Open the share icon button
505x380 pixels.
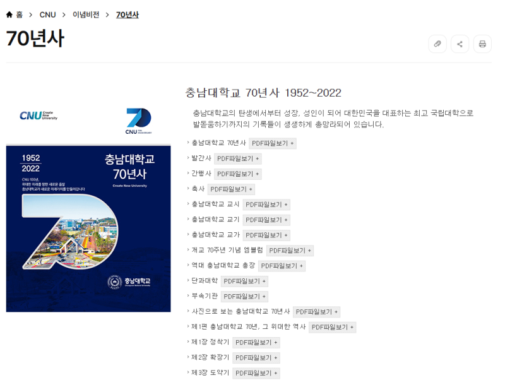(x=460, y=44)
